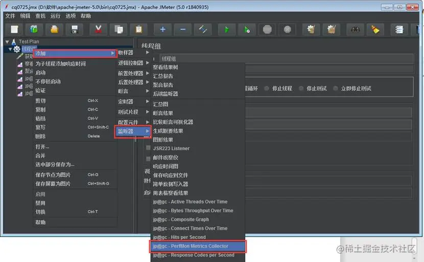This screenshot has height=262, width=424.
Task: Choose jp@gc - Composite Graph
Action: pyautogui.click(x=198, y=219)
